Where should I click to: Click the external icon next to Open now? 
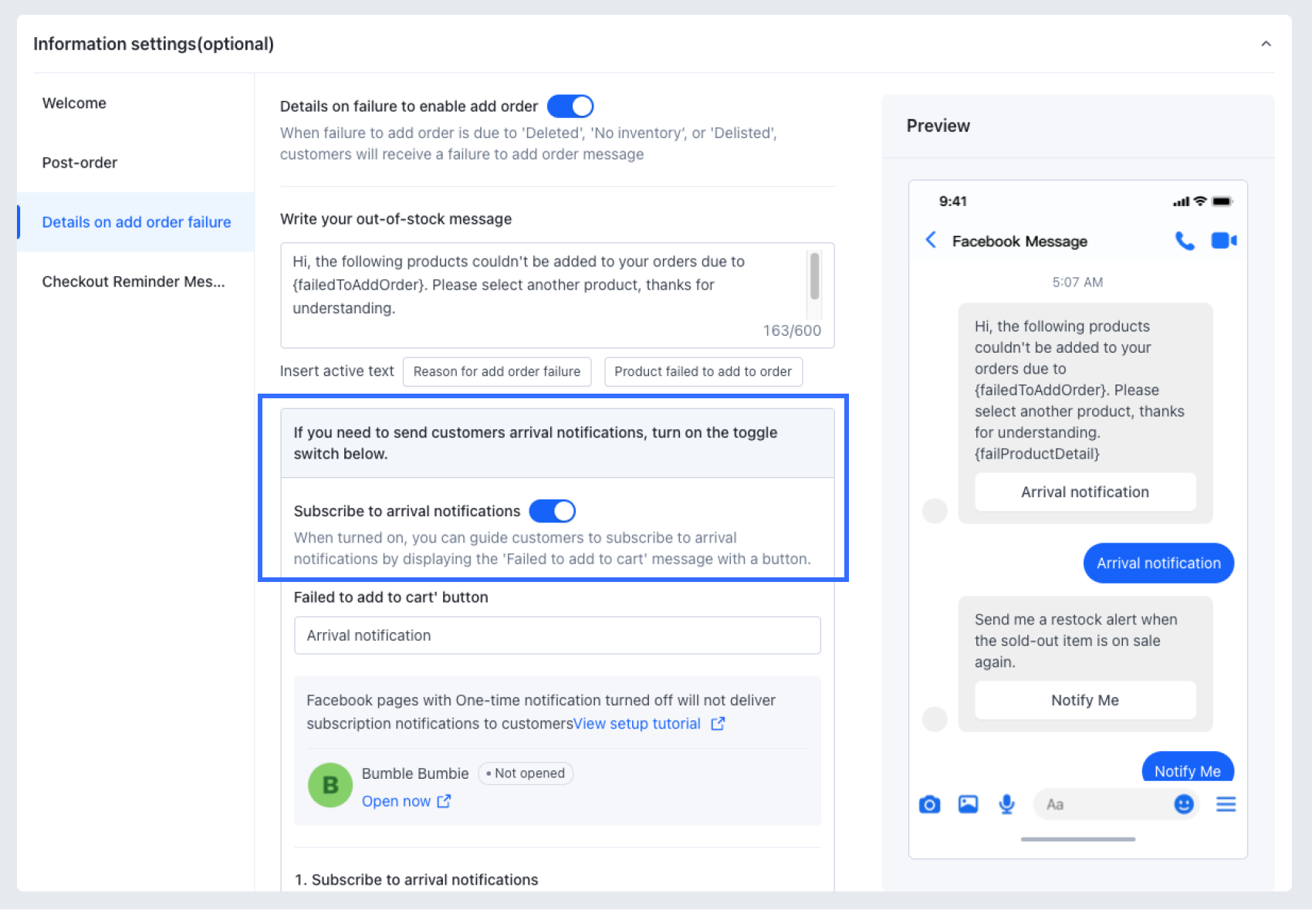coord(444,802)
